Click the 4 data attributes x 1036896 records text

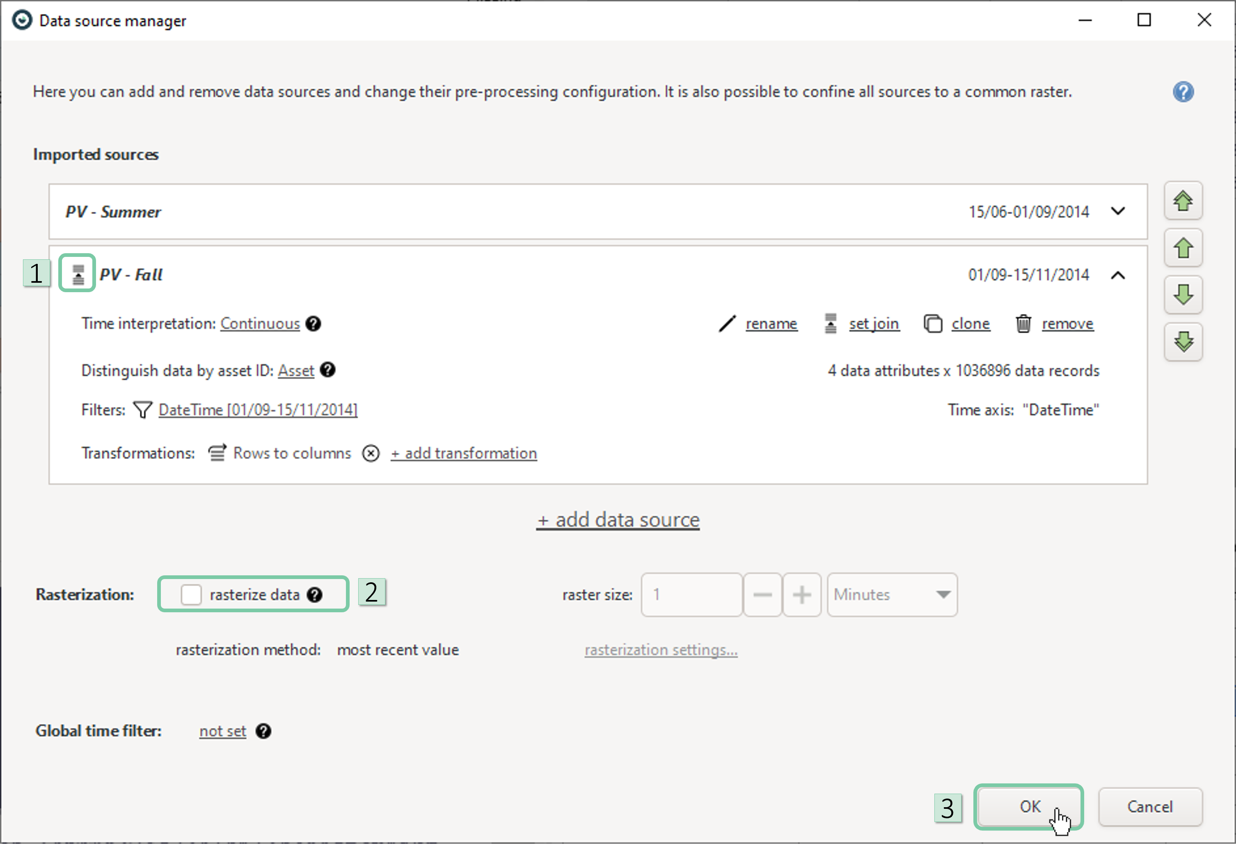point(963,371)
